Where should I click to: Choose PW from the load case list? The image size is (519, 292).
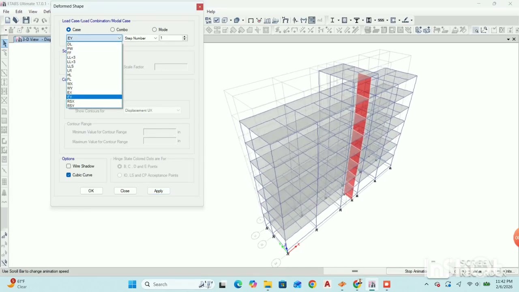[94, 49]
